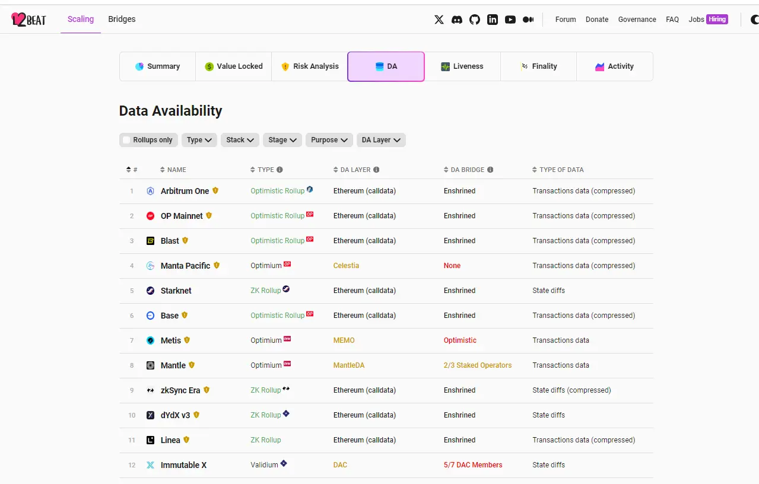Click 'Optimistic' bridge value in Metis row

coord(460,340)
